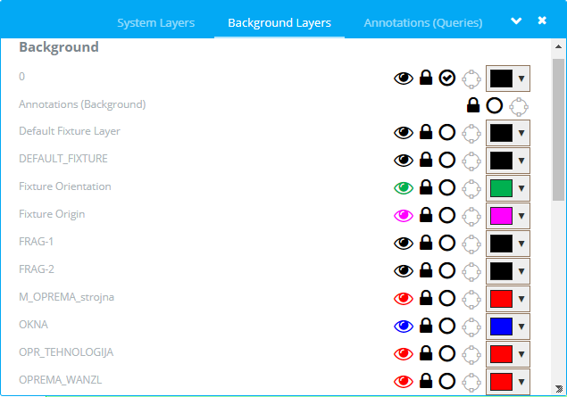Hide the OPREMA_WANZL layer
Image resolution: width=567 pixels, height=397 pixels.
click(404, 382)
